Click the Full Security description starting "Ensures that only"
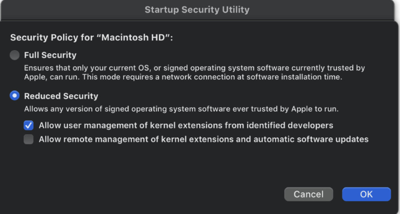The height and width of the screenshot is (214, 400). pos(118,68)
